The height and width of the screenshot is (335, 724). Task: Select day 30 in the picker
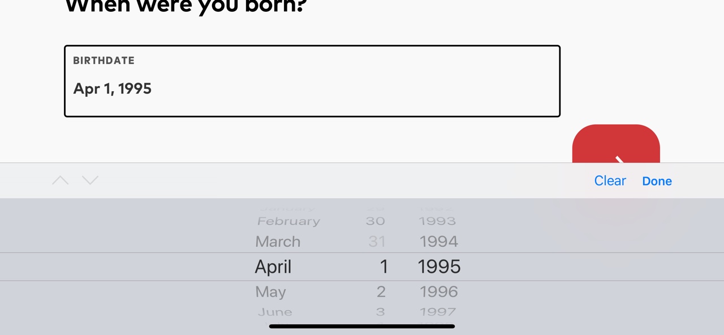click(375, 221)
